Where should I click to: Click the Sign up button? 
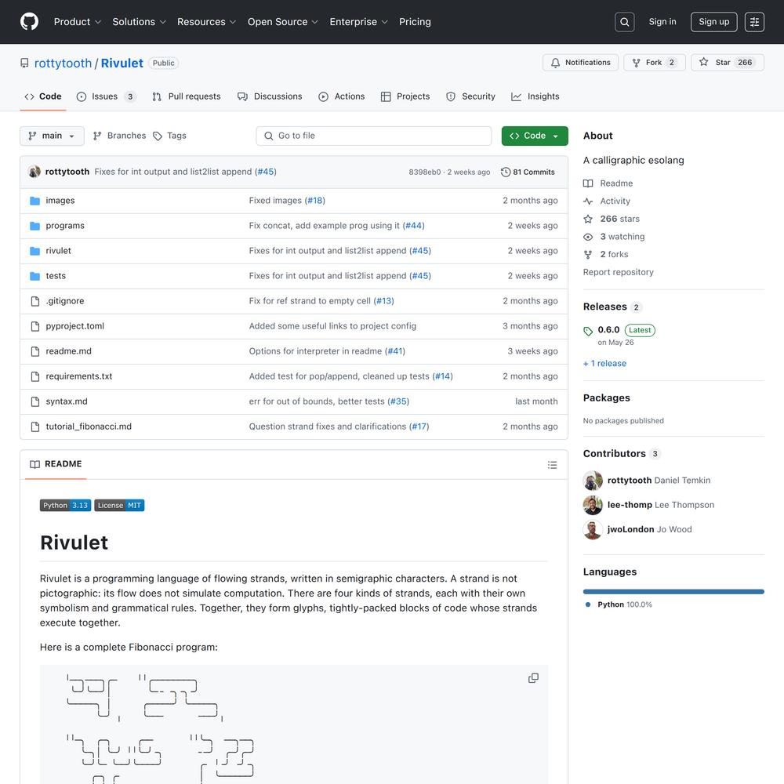713,22
